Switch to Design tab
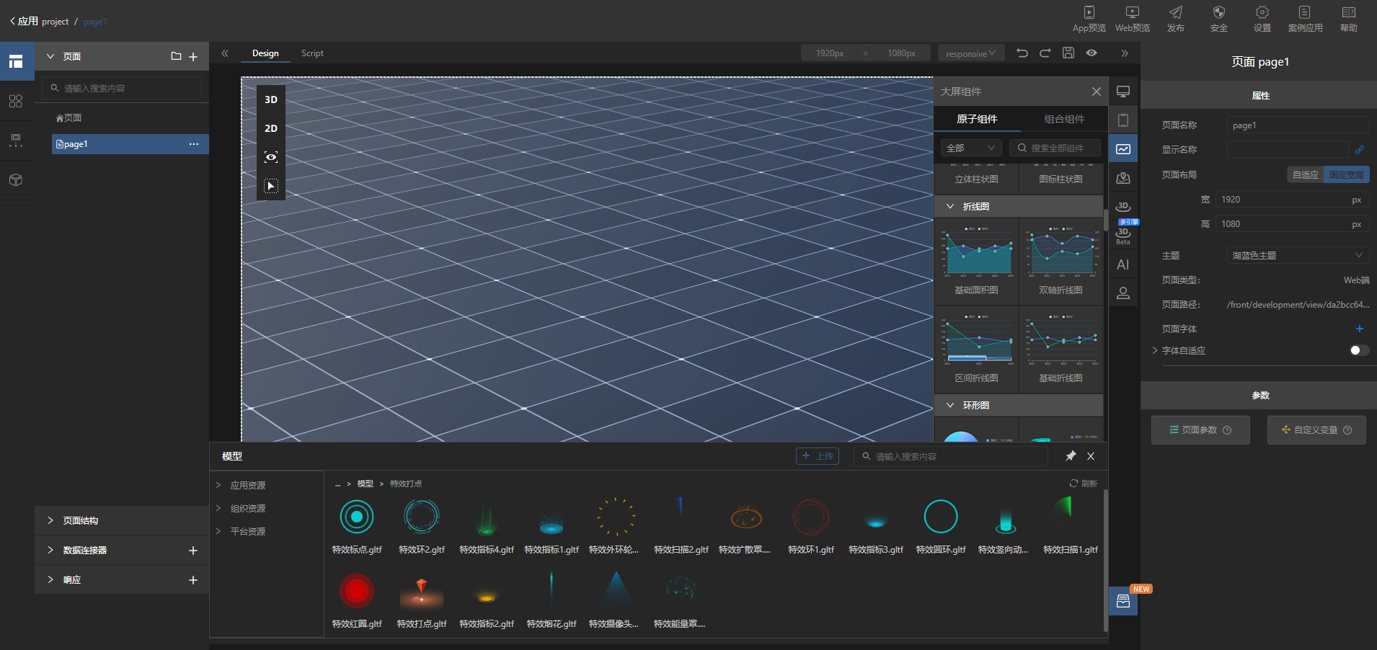Viewport: 1377px width, 650px height. pyautogui.click(x=265, y=53)
